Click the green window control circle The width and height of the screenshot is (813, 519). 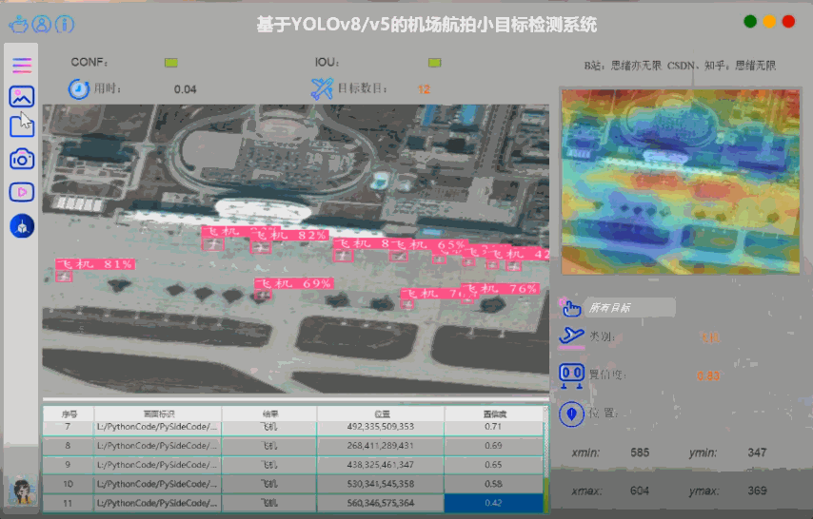pyautogui.click(x=750, y=22)
